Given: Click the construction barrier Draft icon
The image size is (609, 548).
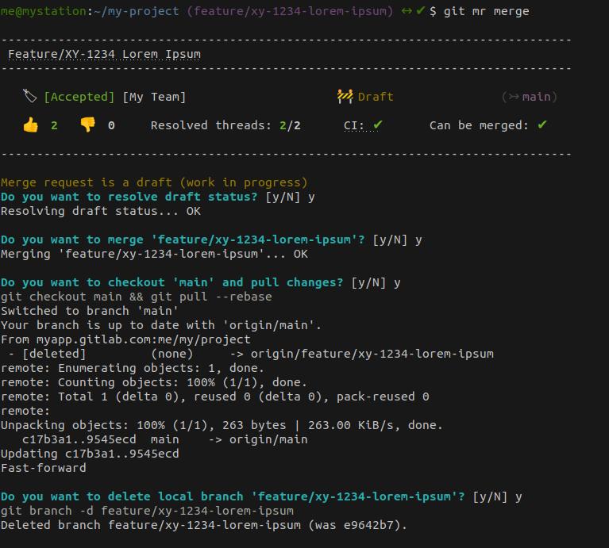Looking at the screenshot, I should (x=345, y=96).
